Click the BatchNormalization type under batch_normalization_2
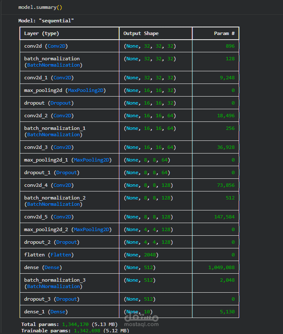The image size is (283, 334). pyautogui.click(x=54, y=204)
